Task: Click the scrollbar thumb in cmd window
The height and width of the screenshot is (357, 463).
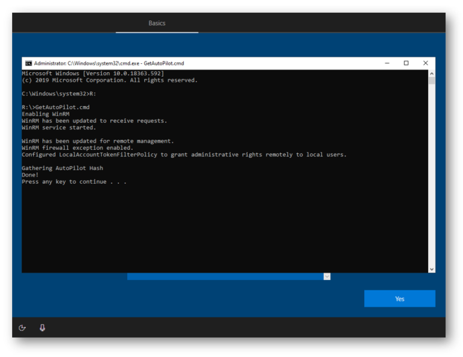Action: pos(432,81)
